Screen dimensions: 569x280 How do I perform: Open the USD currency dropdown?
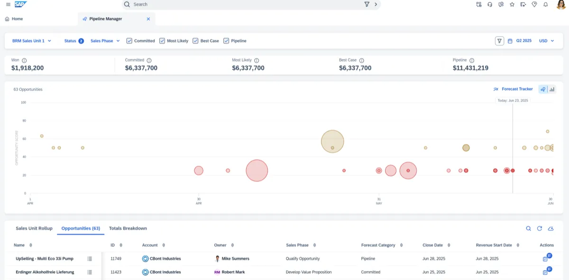546,41
